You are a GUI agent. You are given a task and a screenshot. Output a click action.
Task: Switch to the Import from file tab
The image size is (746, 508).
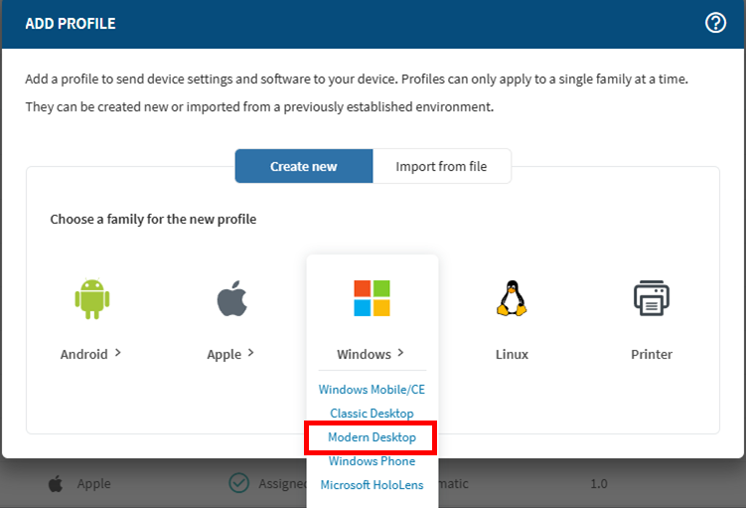[x=441, y=166]
